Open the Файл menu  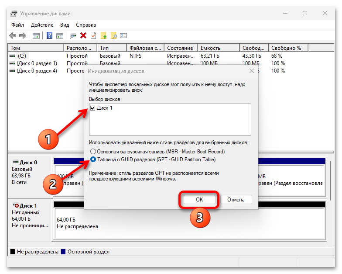pyautogui.click(x=17, y=25)
